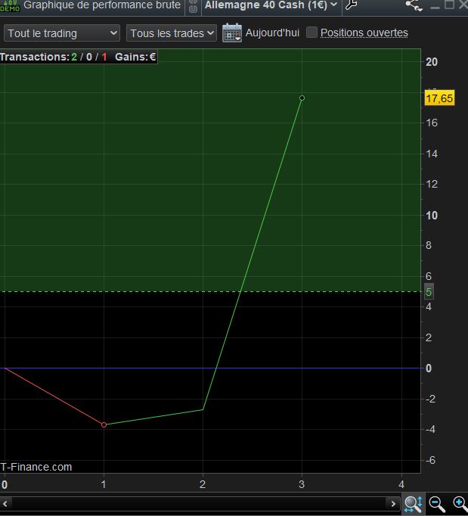468x516 pixels.
Task: Click the y-axis label -6
Action: click(430, 460)
